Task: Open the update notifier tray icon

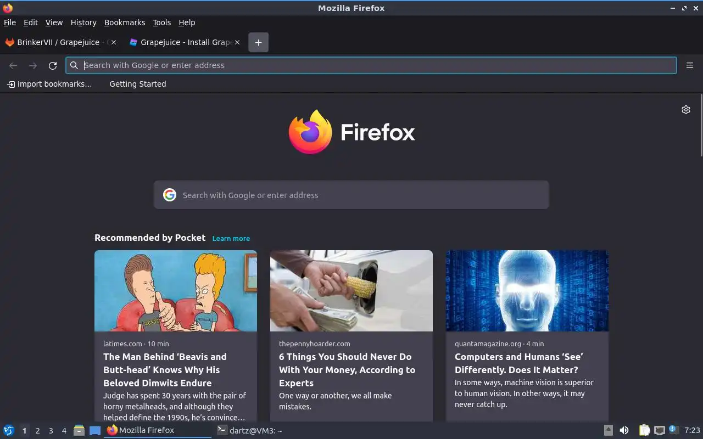Action: (674, 430)
